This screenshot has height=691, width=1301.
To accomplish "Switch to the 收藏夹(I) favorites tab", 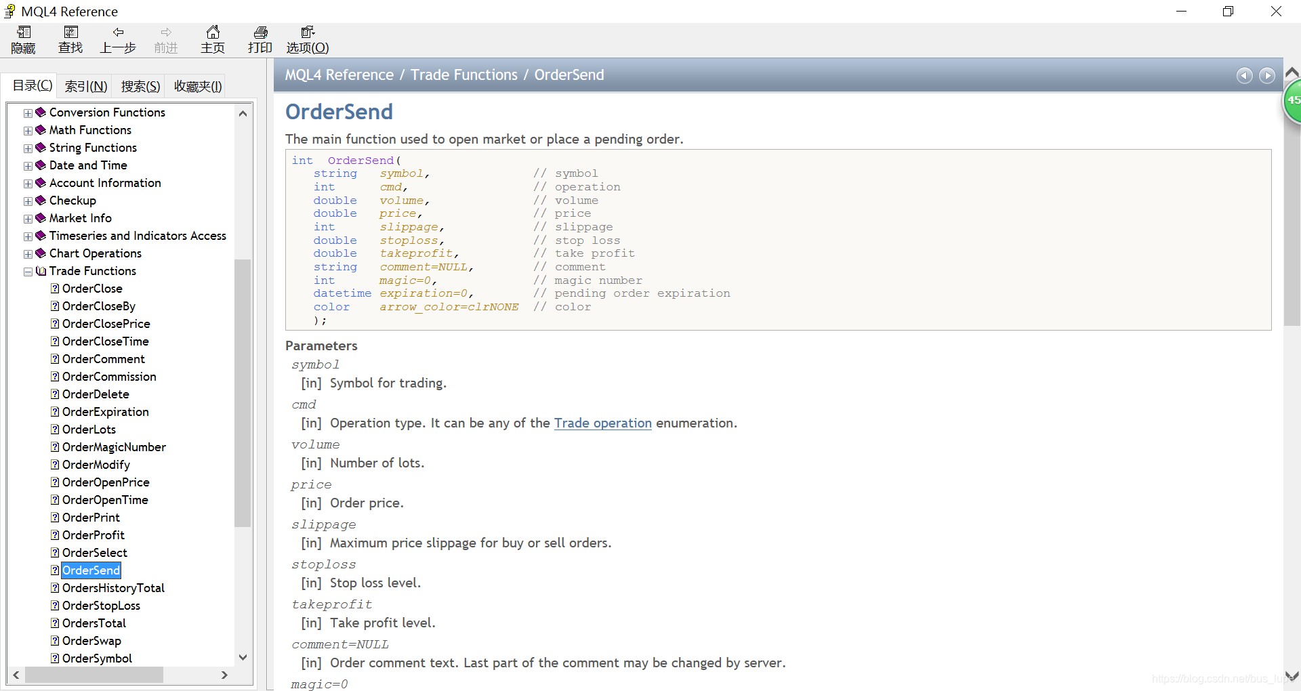I will pos(198,86).
